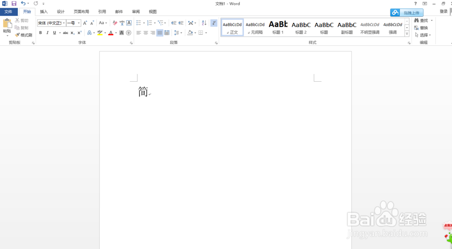Click the Redo icon in title bar
452x249 pixels.
(36, 4)
